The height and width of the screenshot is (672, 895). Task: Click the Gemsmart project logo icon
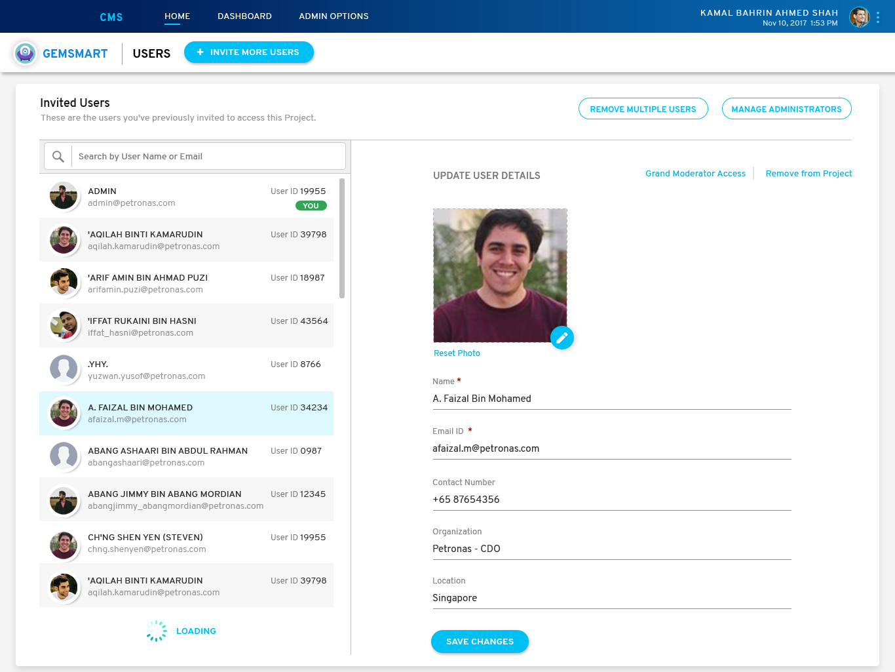coord(26,53)
